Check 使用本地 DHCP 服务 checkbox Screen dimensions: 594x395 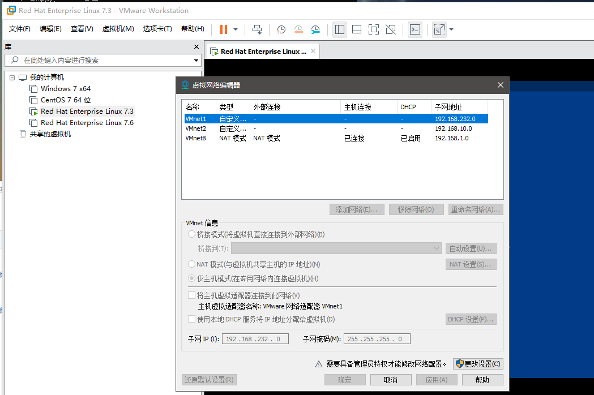click(x=192, y=319)
